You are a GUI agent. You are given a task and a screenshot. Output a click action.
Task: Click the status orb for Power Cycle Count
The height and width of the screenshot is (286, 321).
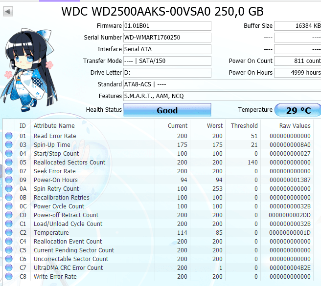click(9, 206)
